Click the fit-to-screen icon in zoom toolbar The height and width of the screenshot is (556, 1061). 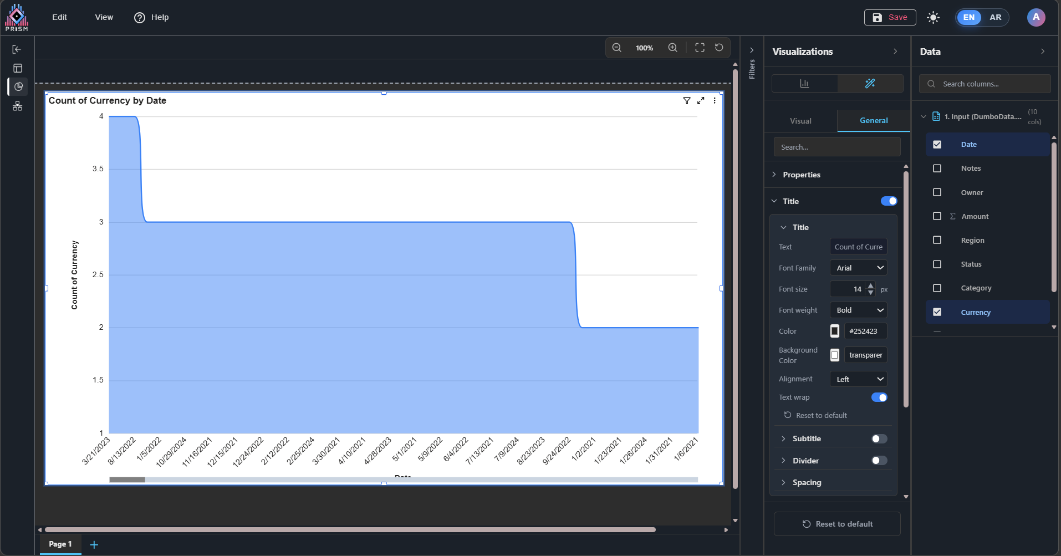(700, 48)
